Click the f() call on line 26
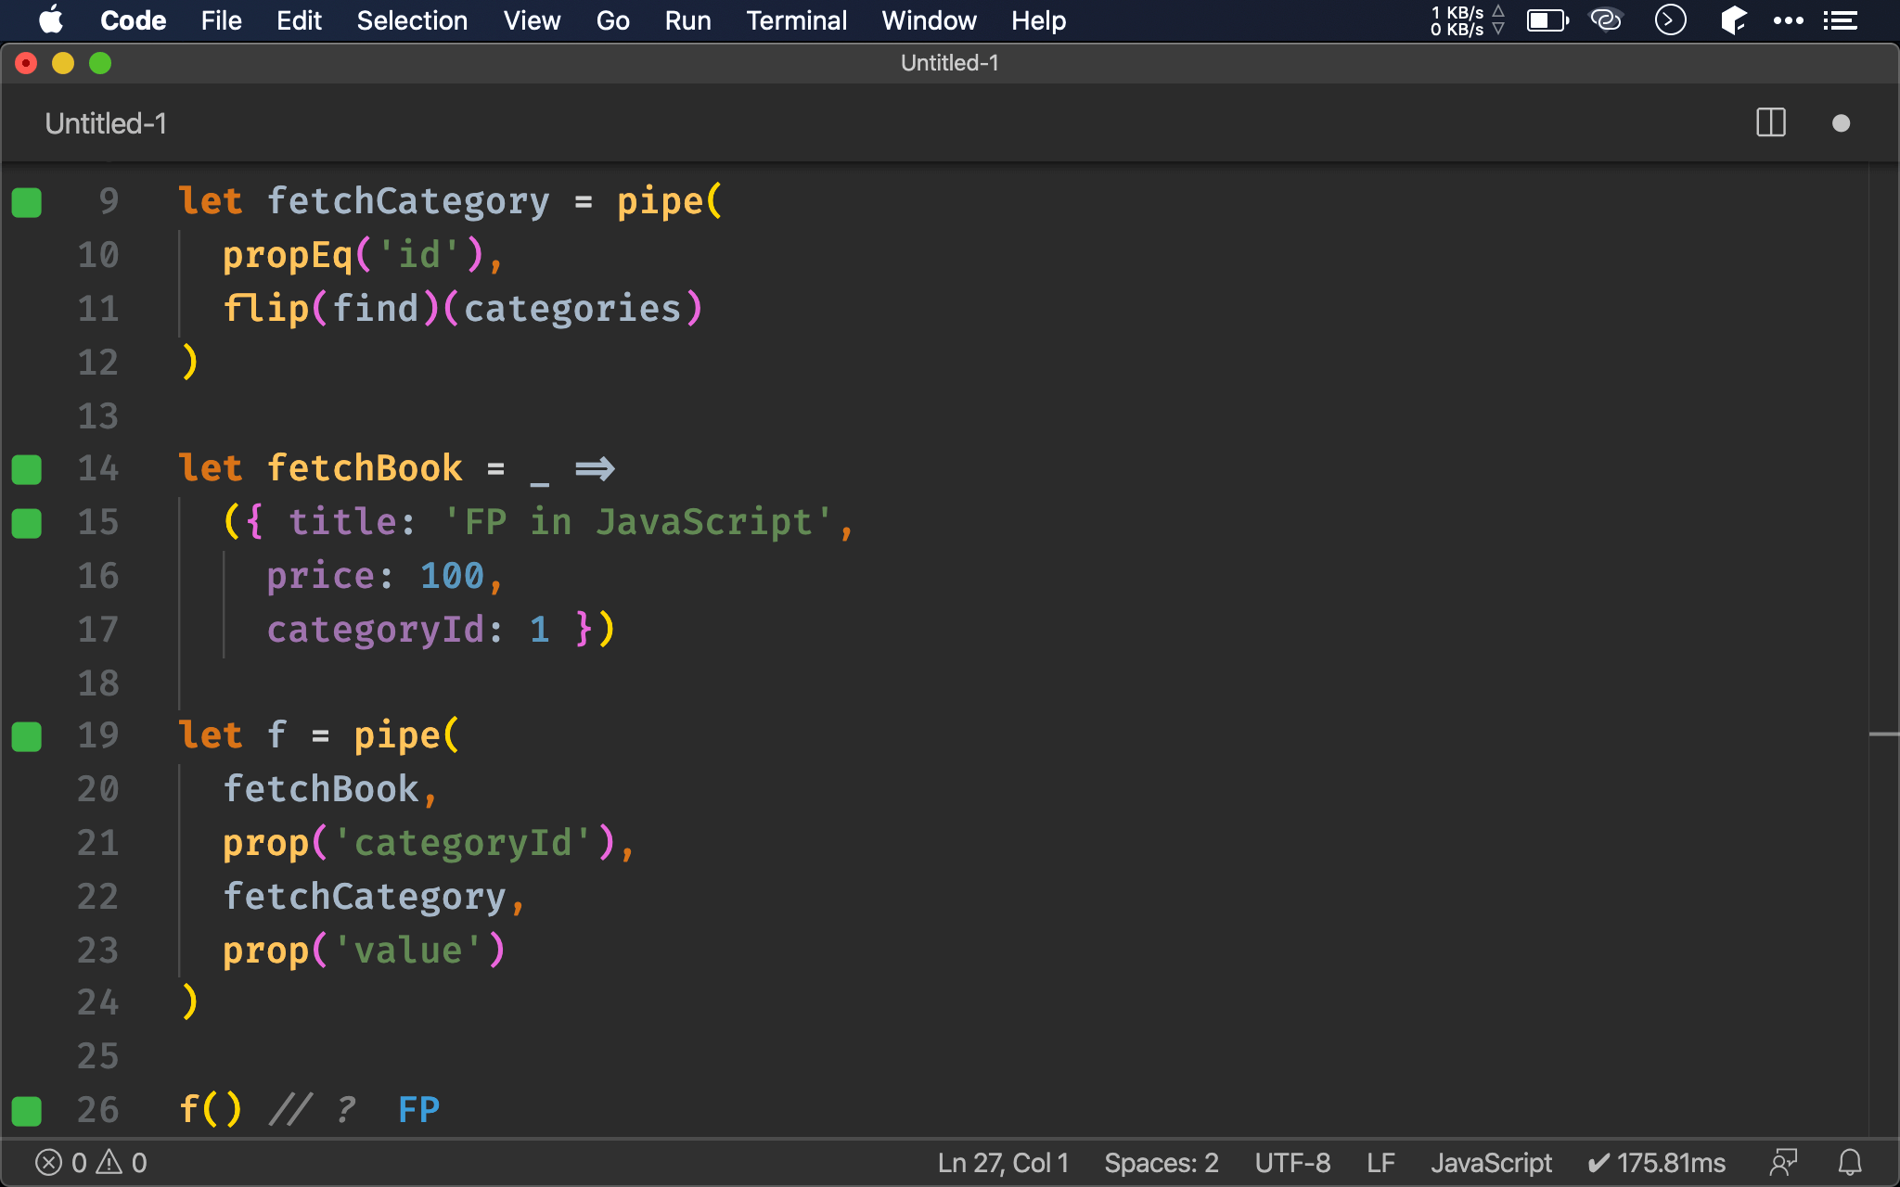Image resolution: width=1900 pixels, height=1187 pixels. point(211,1109)
